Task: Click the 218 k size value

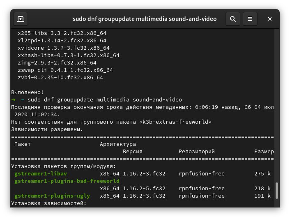Action: 262,189
